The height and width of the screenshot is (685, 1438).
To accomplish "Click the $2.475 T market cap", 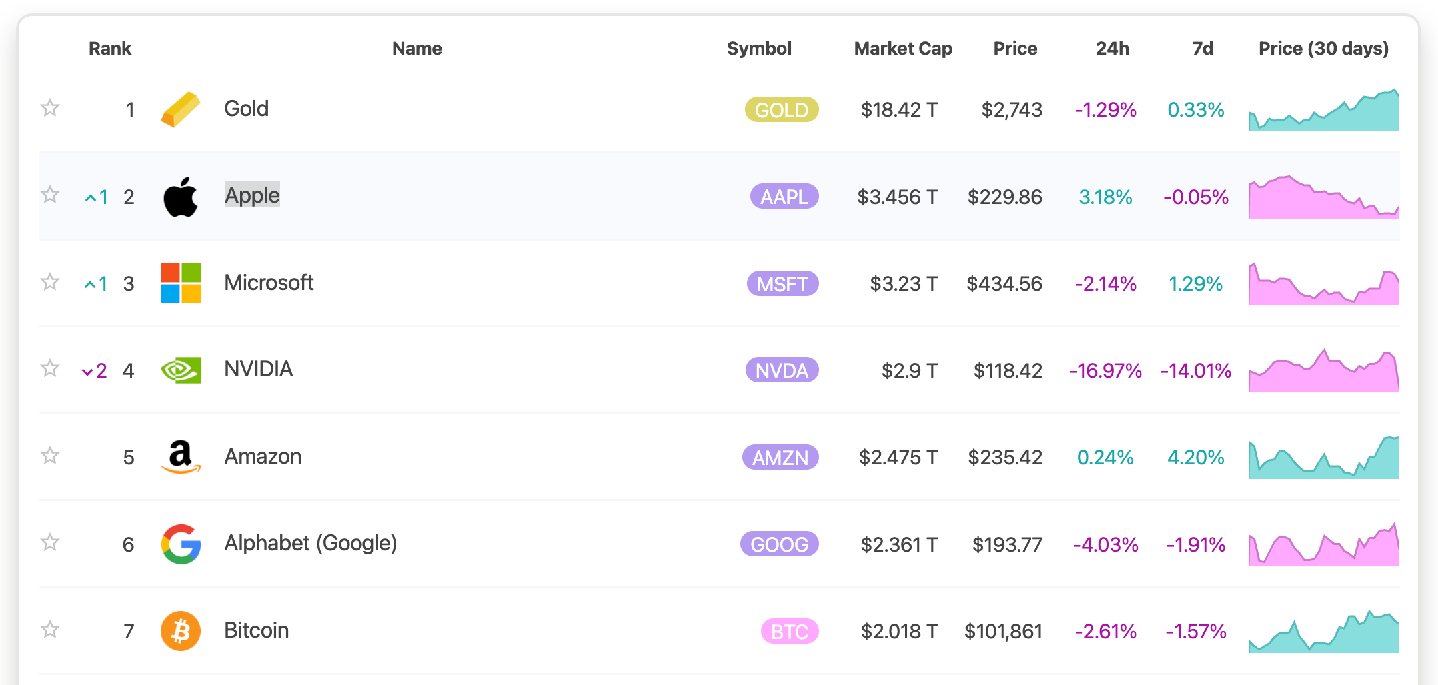I will (898, 457).
